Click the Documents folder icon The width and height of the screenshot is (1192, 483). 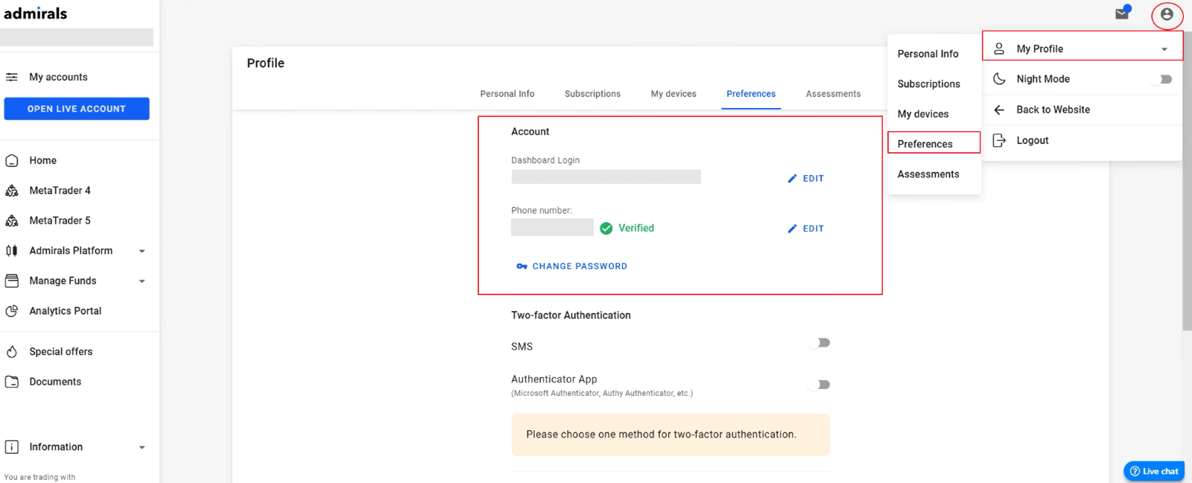[12, 382]
